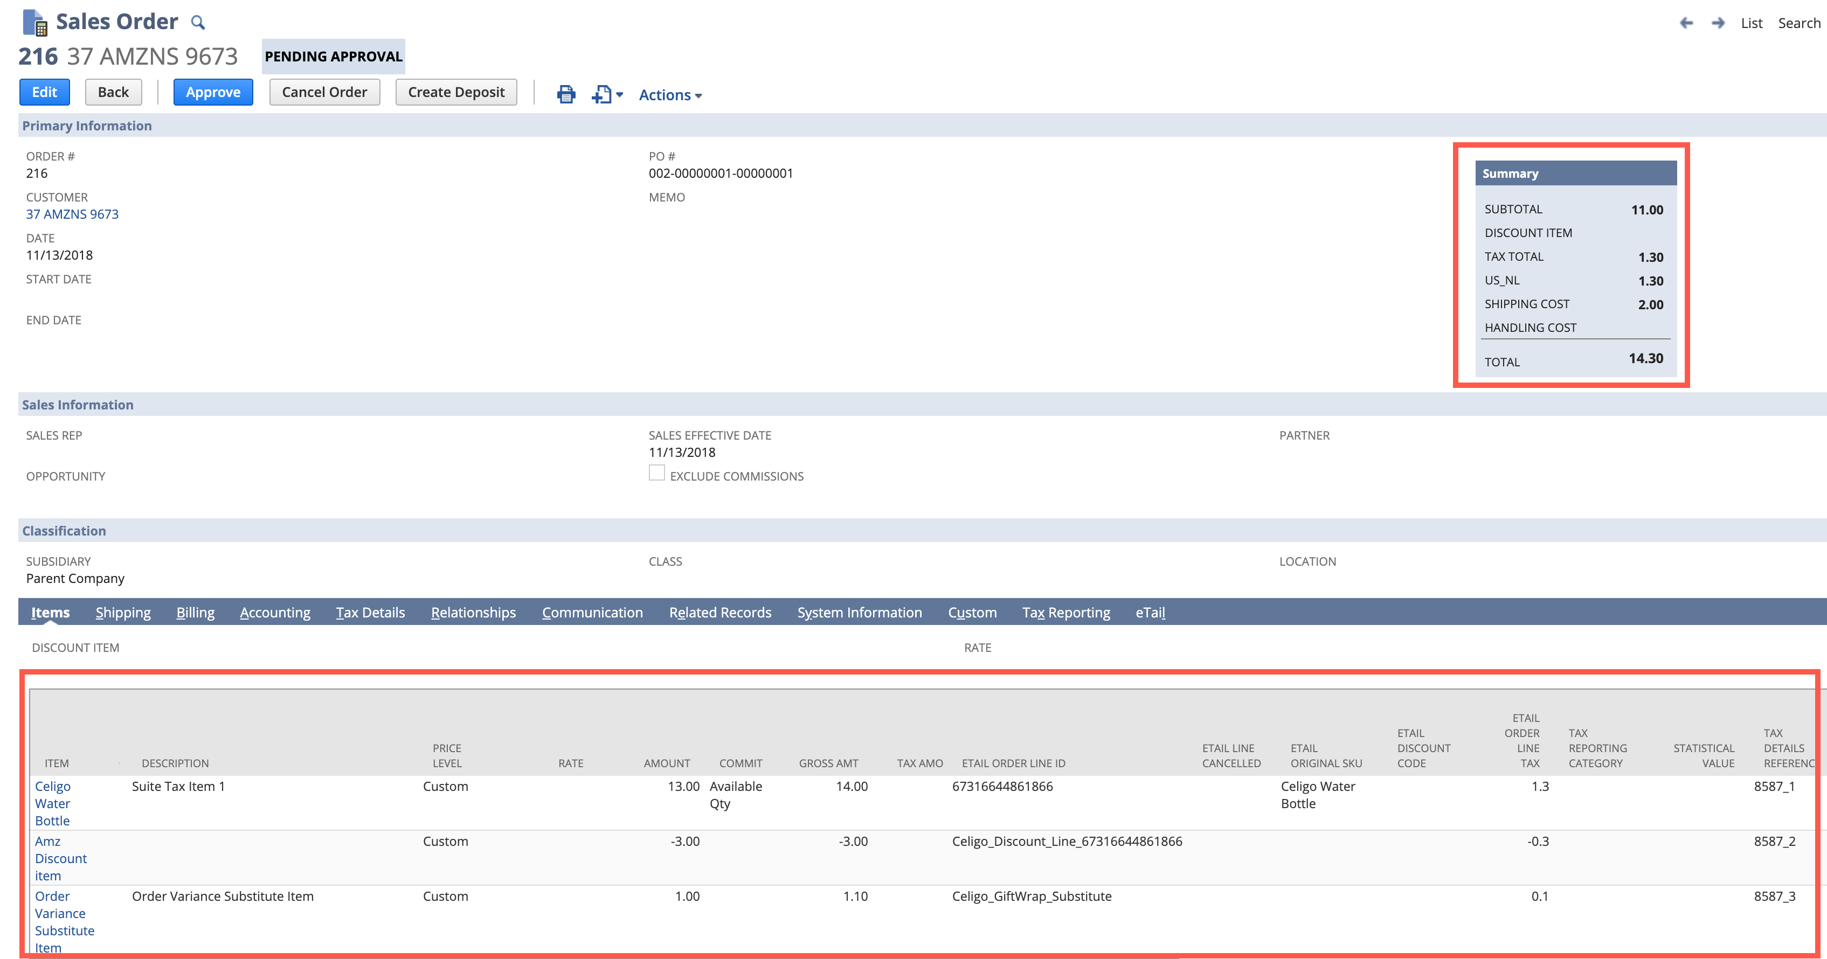Open the eTail tab
The image size is (1827, 959).
coord(1151,613)
